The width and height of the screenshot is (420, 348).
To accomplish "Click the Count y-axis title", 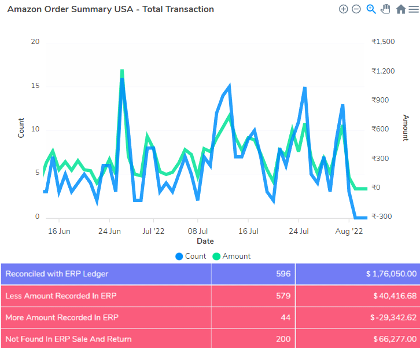I will (21, 128).
